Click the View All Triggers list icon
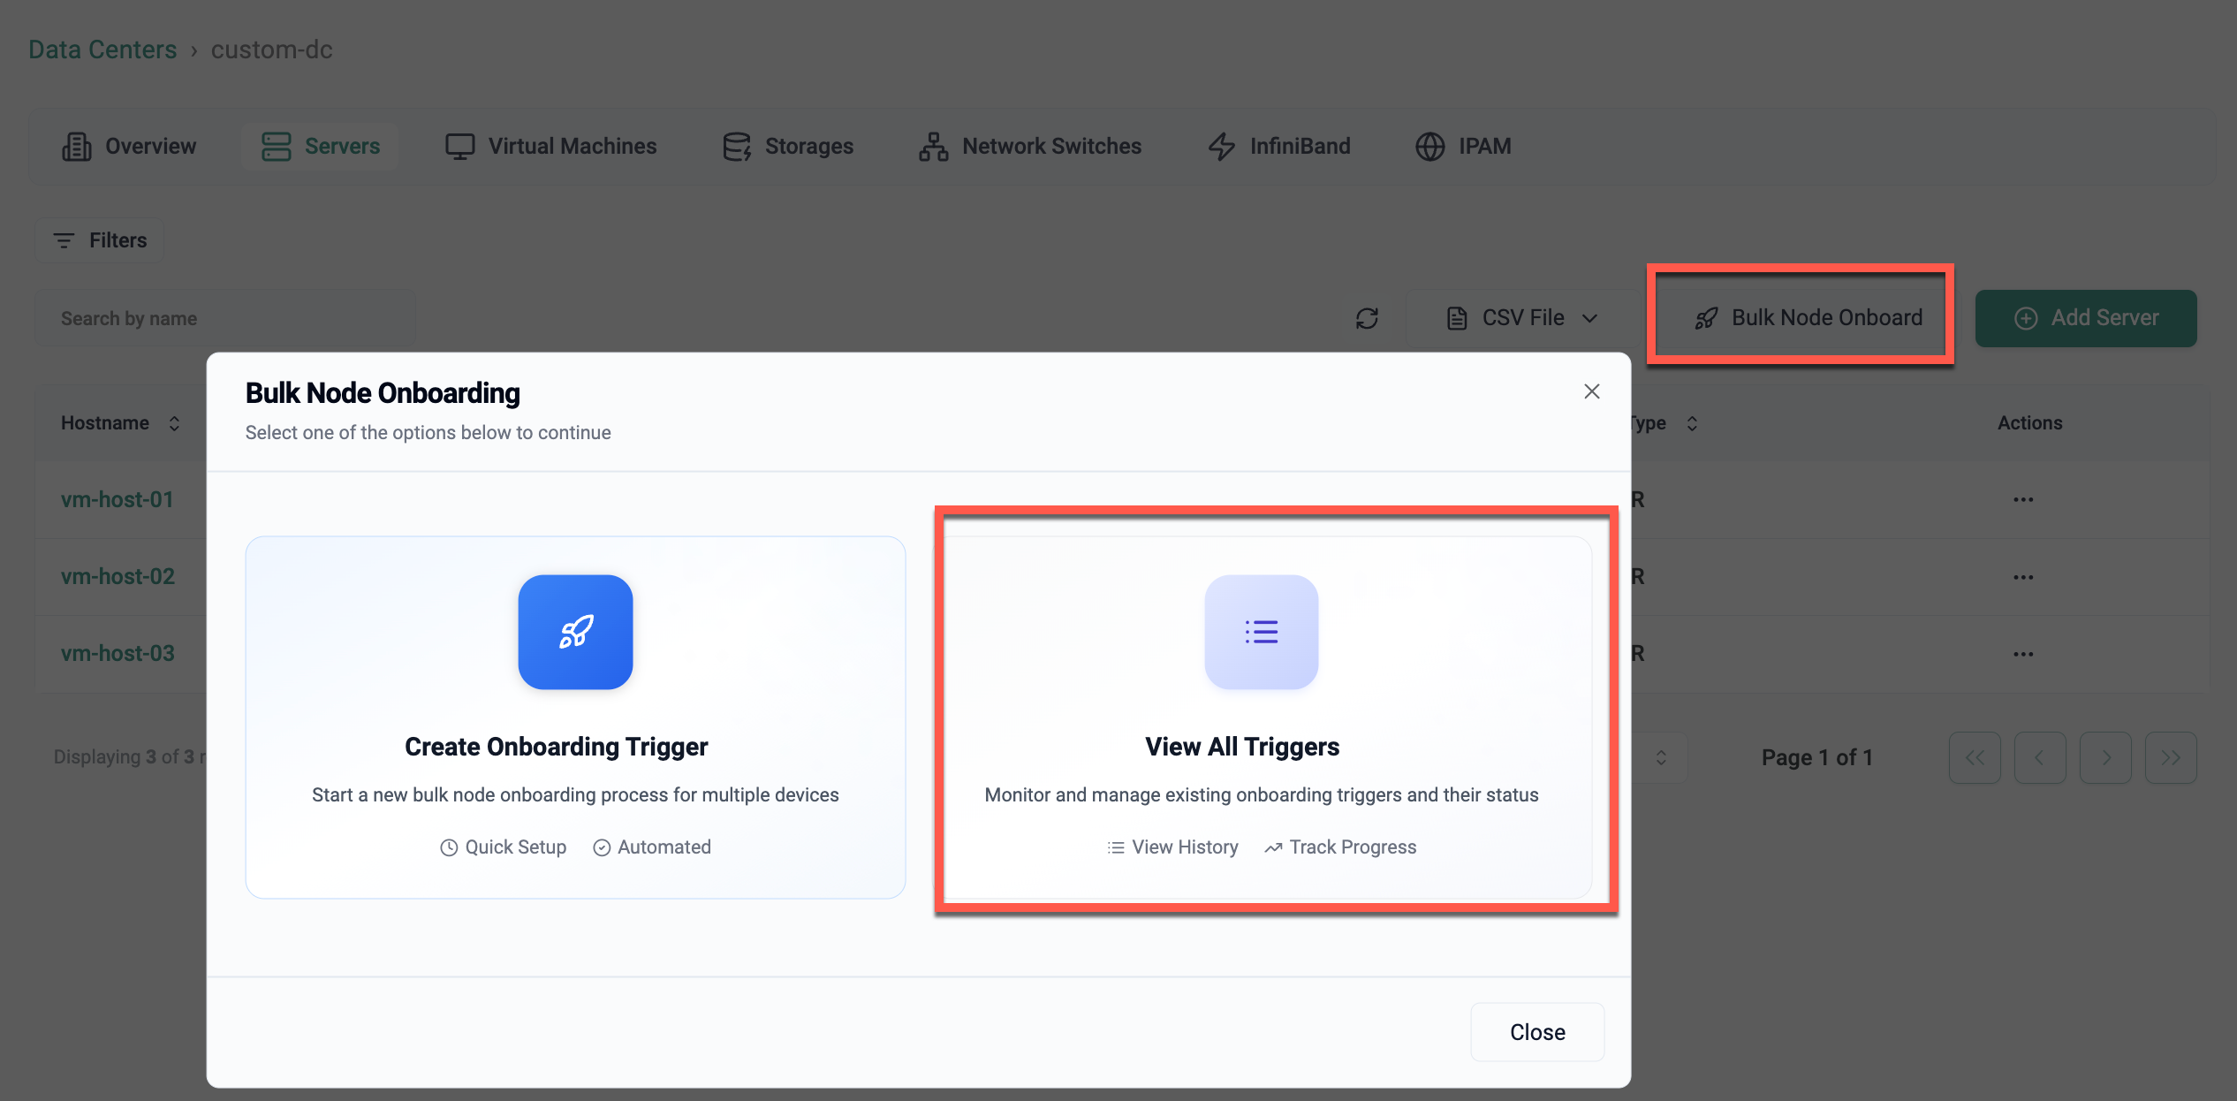 pos(1261,632)
